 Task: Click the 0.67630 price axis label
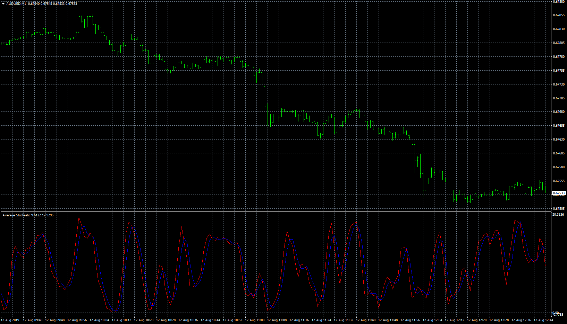[x=559, y=139]
